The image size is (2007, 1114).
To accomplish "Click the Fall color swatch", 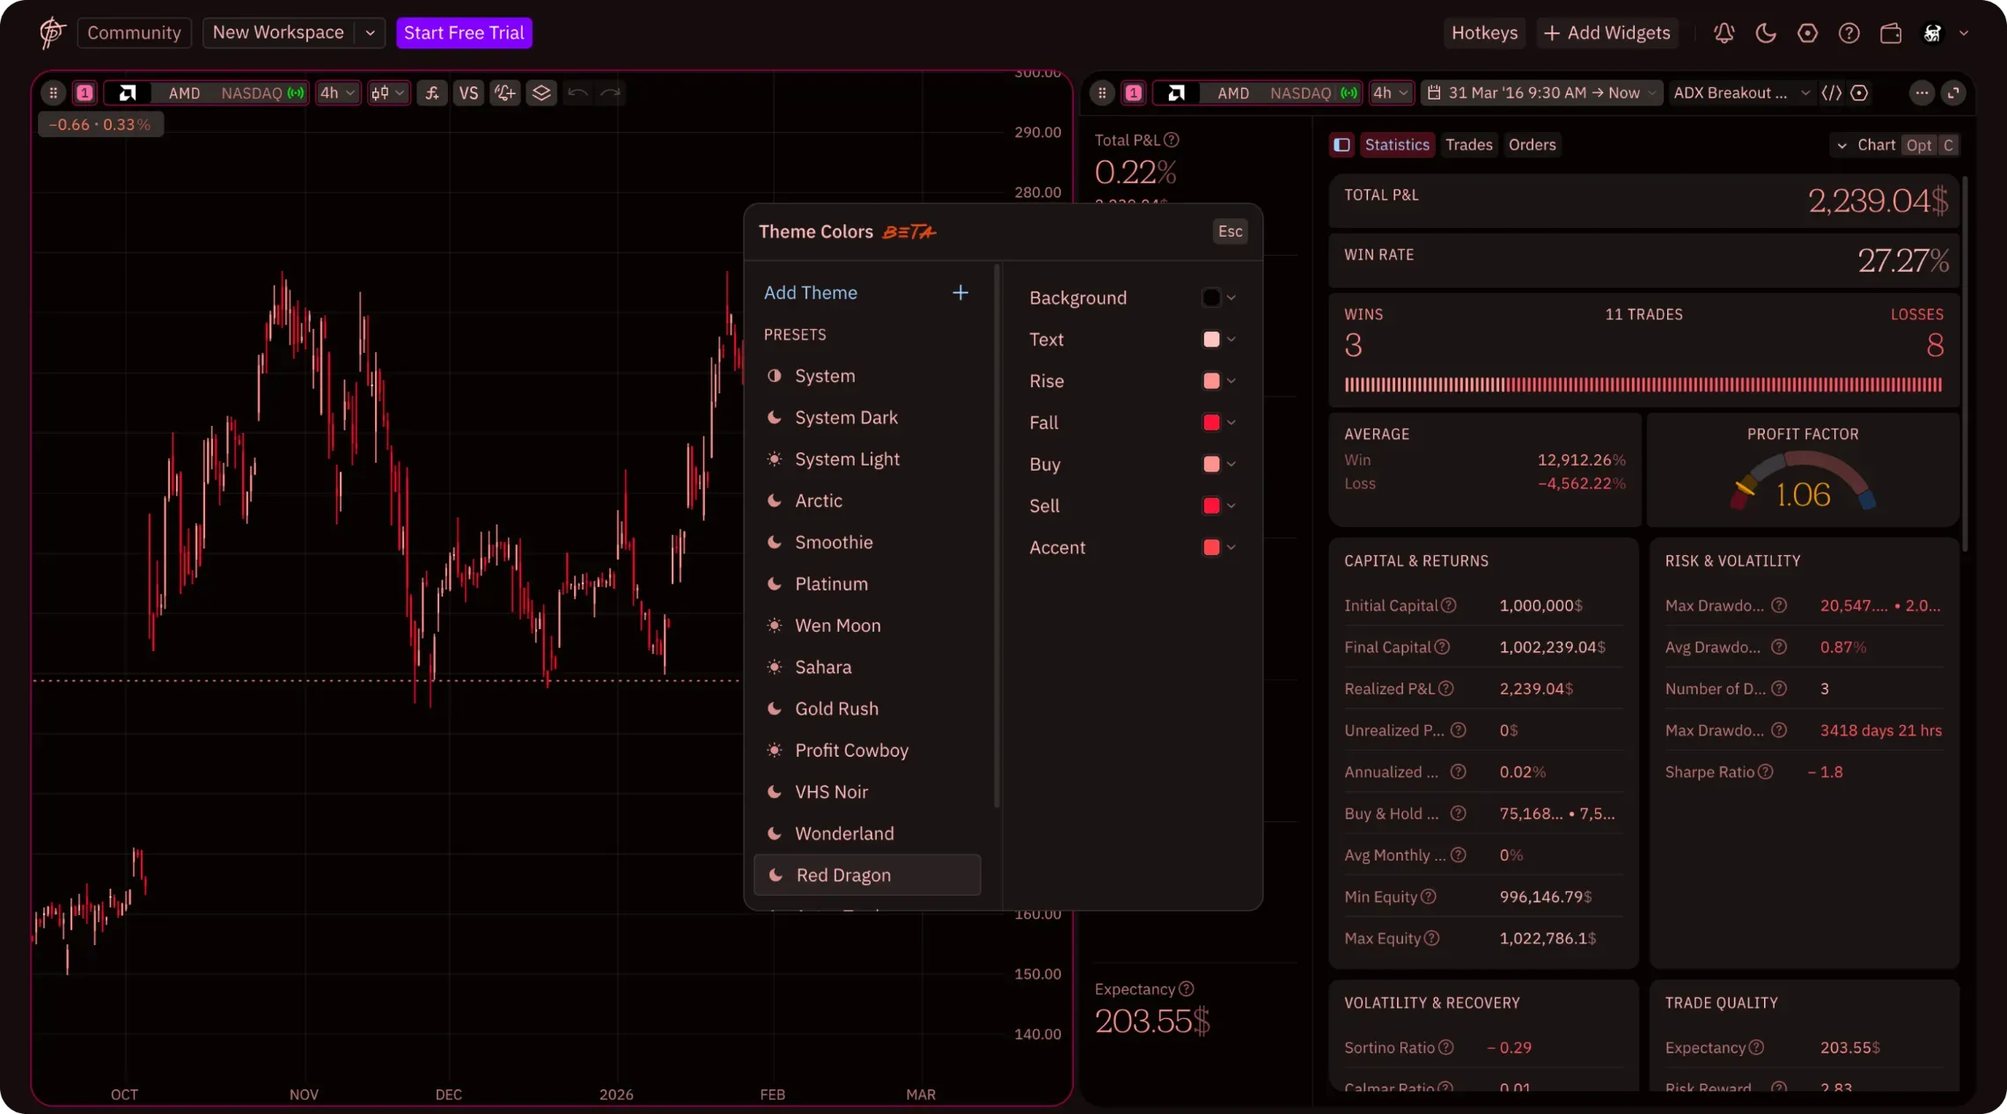I will 1211,422.
